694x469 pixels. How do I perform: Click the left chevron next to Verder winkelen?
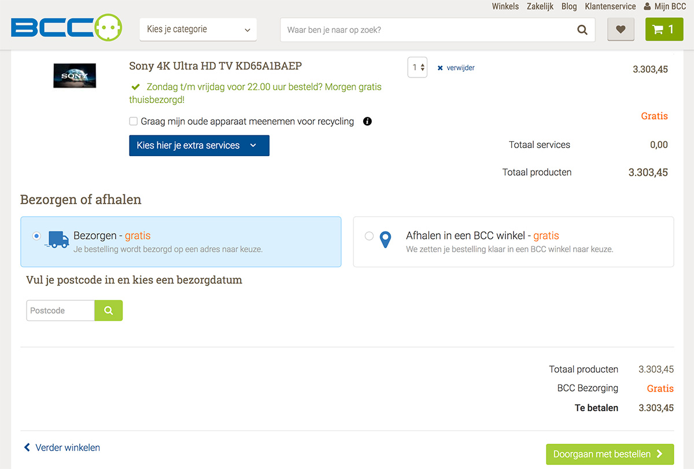(27, 448)
